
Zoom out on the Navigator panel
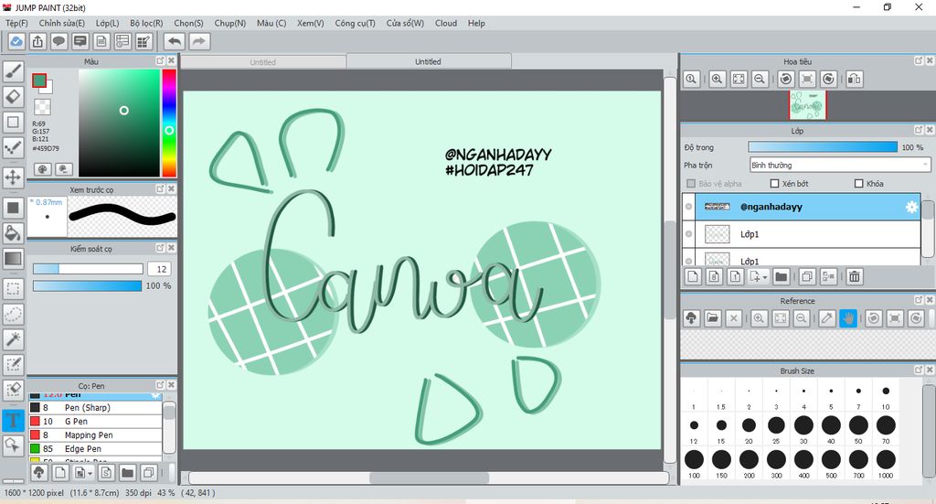[760, 79]
